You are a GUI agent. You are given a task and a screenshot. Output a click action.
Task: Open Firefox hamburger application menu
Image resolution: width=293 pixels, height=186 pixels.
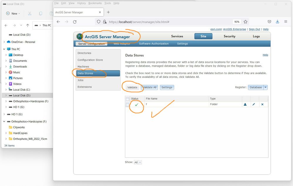[x=286, y=22]
